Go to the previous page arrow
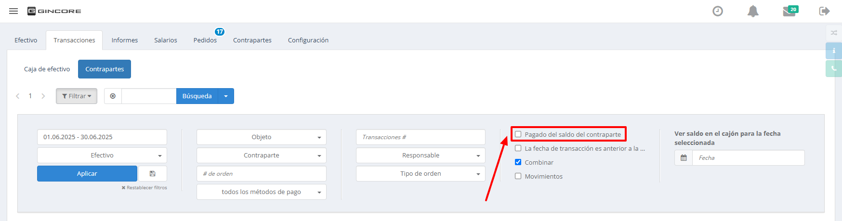The height and width of the screenshot is (221, 842). pos(18,96)
